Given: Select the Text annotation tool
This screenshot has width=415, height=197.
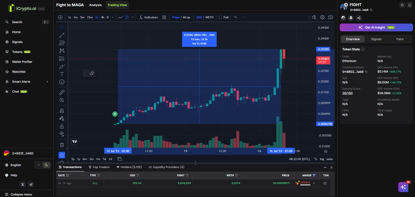Looking at the screenshot, I should (x=62, y=74).
